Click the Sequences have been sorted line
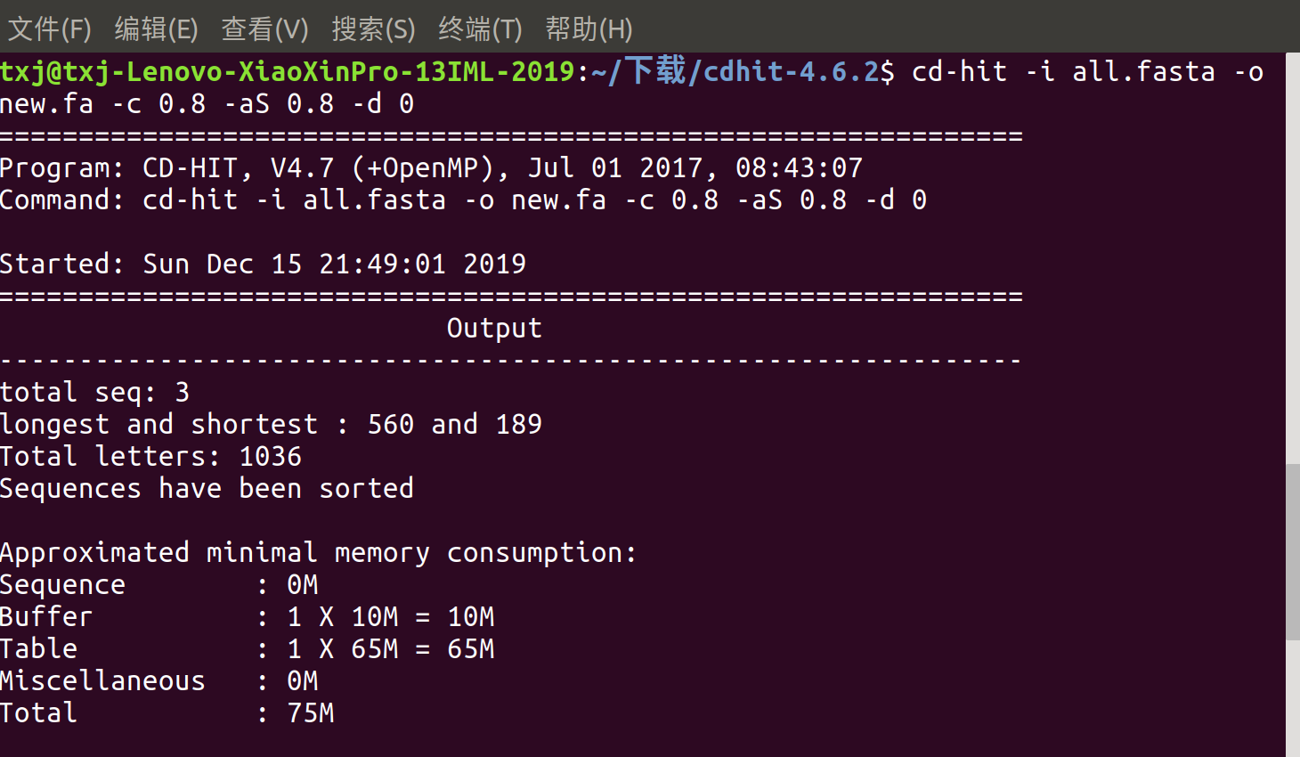1300x757 pixels. click(x=206, y=488)
